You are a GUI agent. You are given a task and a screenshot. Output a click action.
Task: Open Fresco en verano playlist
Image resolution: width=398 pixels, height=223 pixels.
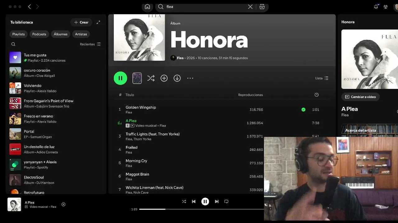pos(56,119)
